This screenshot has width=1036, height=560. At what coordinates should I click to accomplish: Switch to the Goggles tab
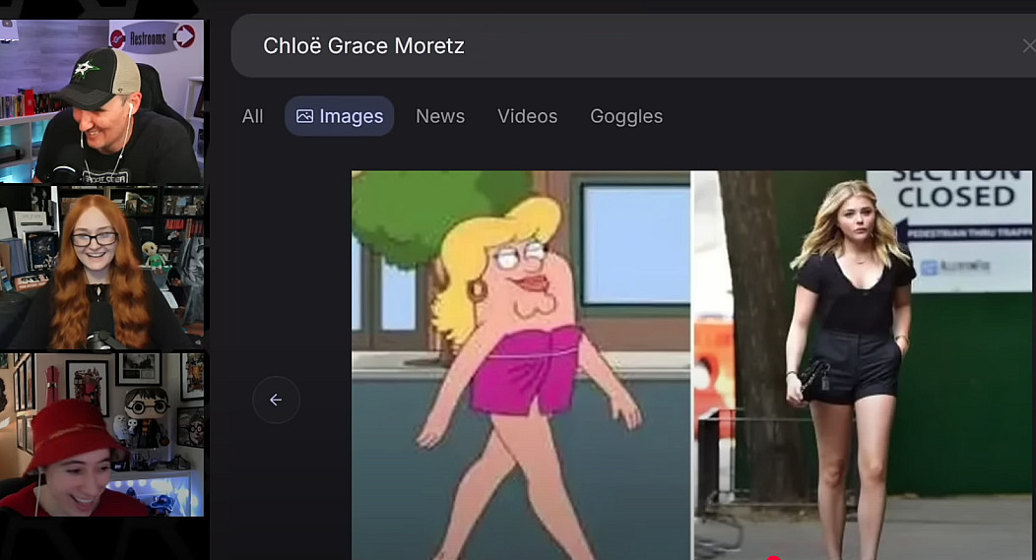(x=626, y=116)
